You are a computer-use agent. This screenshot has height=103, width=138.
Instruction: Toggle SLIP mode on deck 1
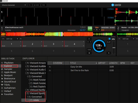(x=109, y=42)
